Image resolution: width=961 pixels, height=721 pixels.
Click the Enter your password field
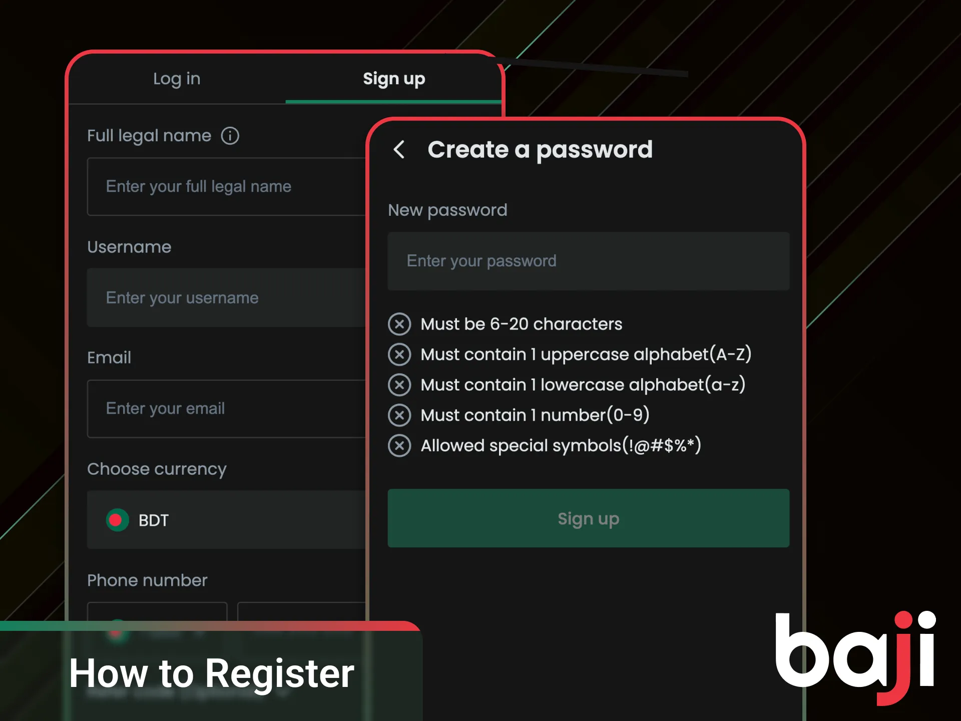(588, 261)
